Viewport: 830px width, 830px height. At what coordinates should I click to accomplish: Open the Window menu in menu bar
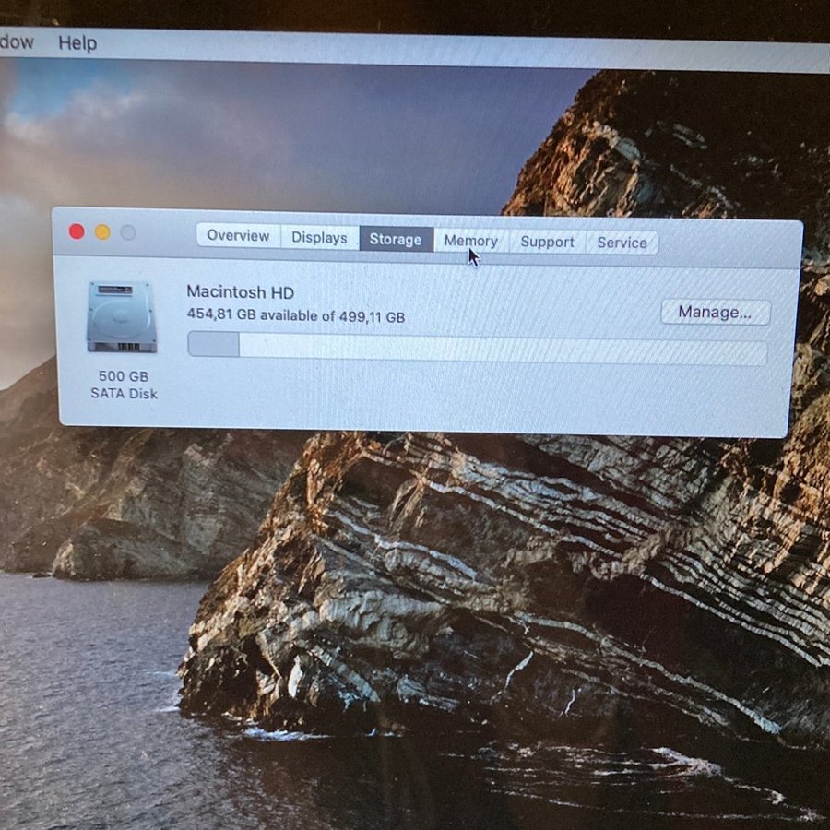pos(15,41)
